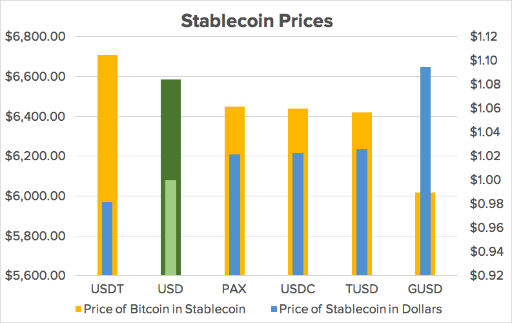Click the Price of Bitcoin in Stablecoin legend label
Image resolution: width=512 pixels, height=323 pixels.
coord(165,309)
